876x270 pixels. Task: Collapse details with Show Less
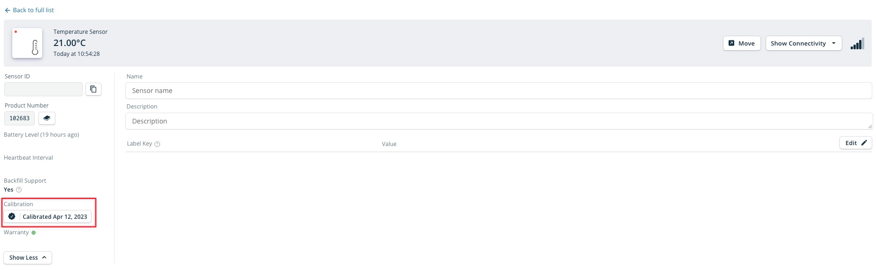[28, 258]
